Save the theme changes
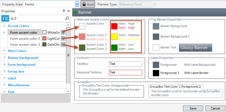Screen dimensions: 226x112 (193, 108)
